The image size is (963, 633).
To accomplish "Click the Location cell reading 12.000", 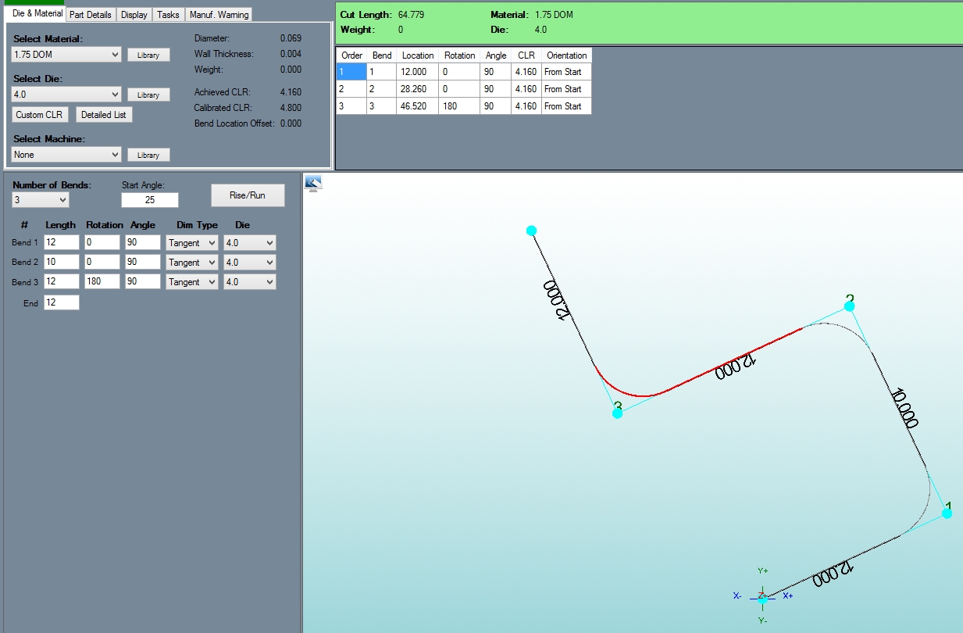I will pyautogui.click(x=418, y=72).
